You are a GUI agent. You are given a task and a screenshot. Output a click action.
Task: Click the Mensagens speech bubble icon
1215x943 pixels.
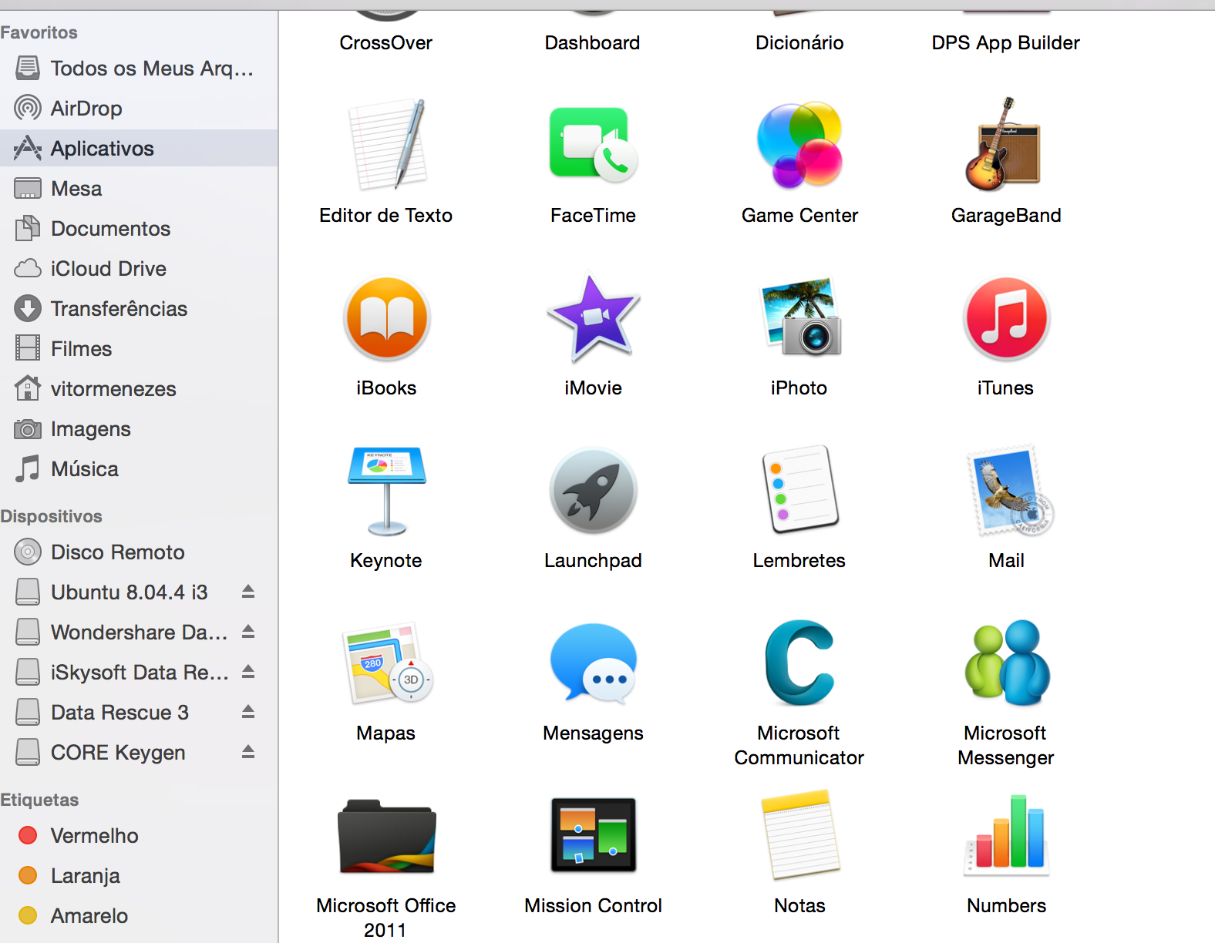592,663
